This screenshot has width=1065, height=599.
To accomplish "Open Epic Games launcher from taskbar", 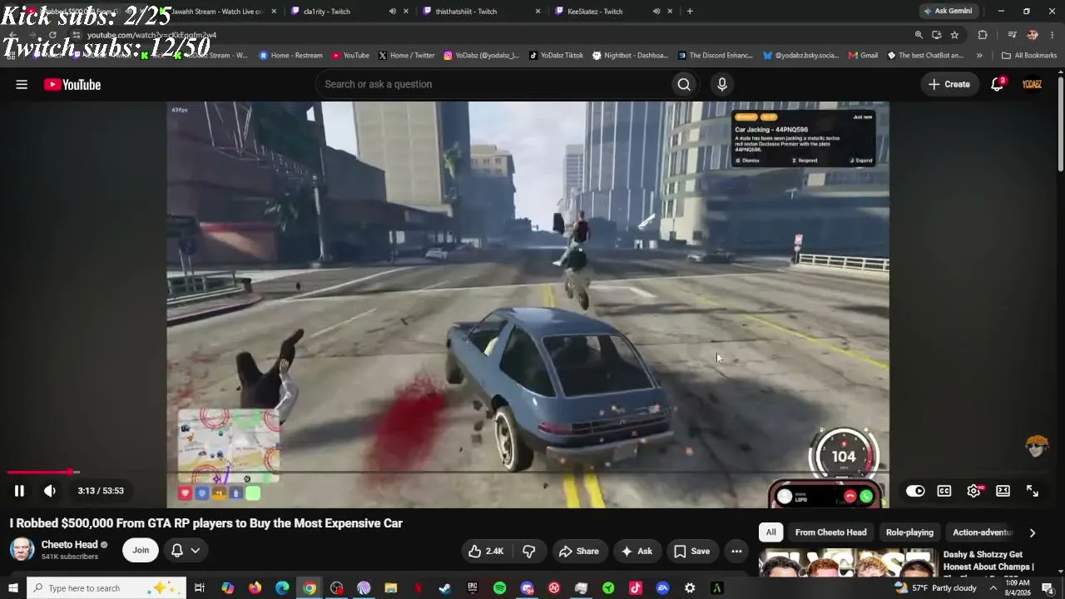I will 473,588.
